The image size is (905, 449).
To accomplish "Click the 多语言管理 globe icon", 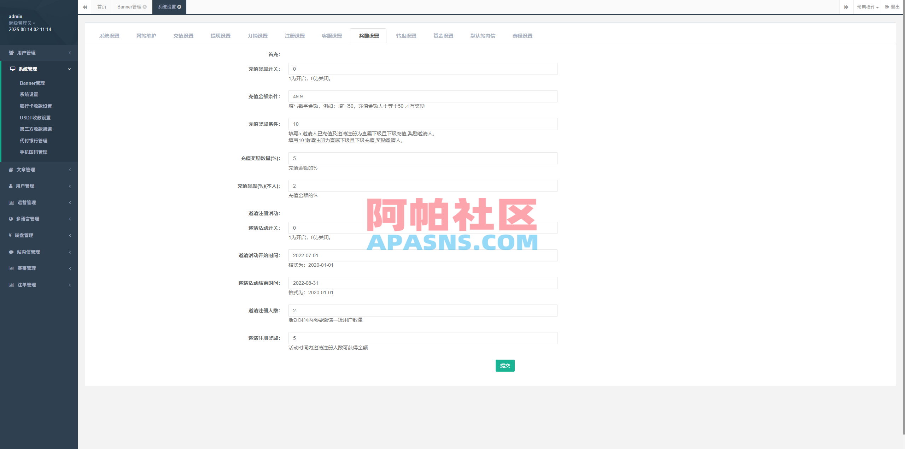I will tap(11, 219).
